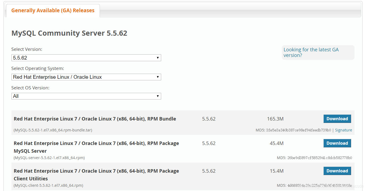
Task: Open the Generally Available (GA) Releases tab
Action: coord(53,10)
